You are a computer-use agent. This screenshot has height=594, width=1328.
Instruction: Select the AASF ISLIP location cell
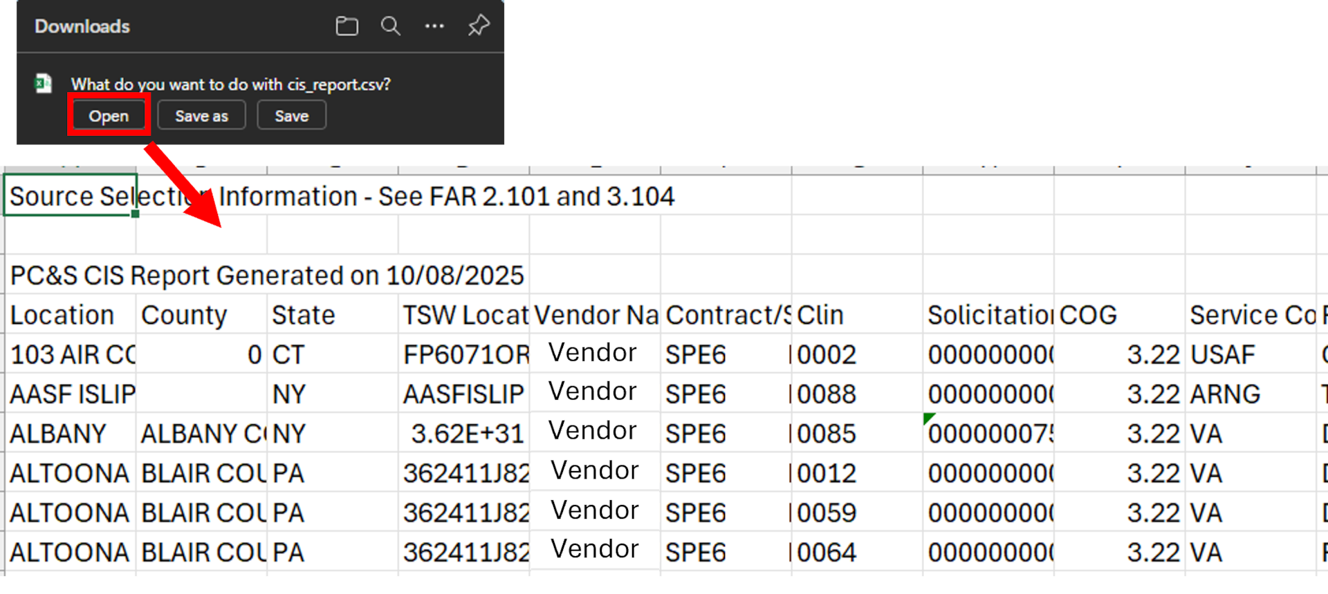(70, 394)
